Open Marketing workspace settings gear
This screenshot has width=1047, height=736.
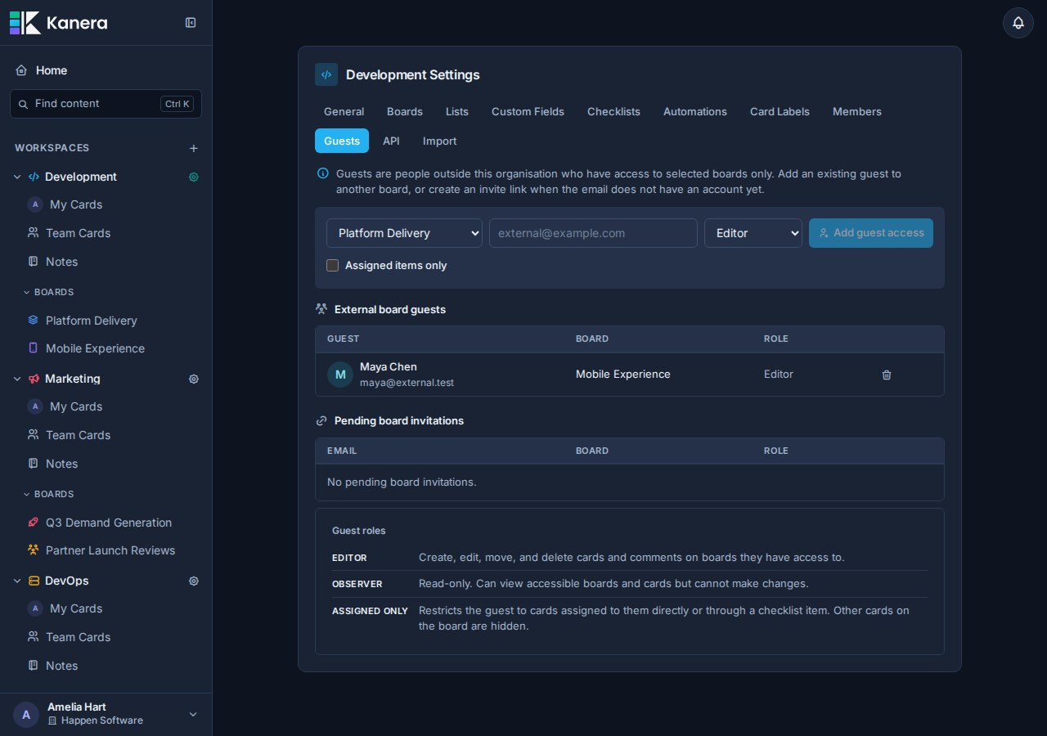194,379
